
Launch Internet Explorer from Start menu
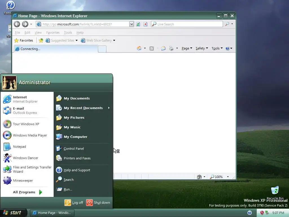tap(27, 99)
